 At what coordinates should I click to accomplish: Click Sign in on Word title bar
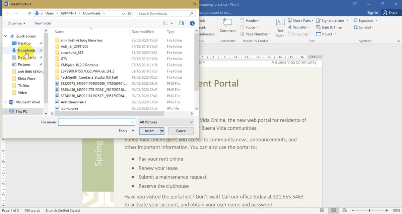373,13
